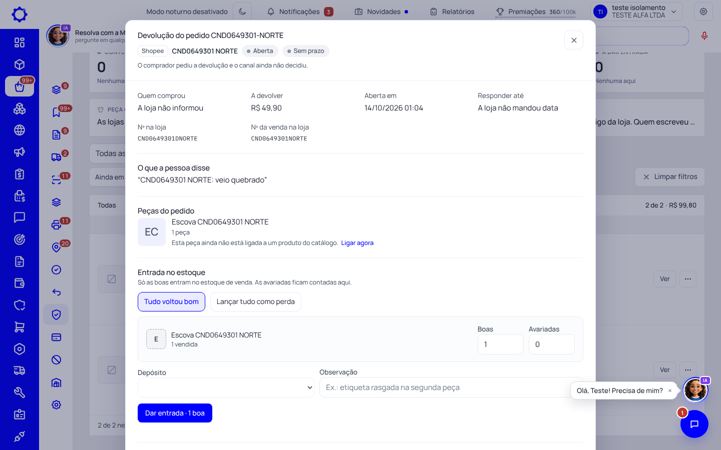Click the megaphone icon in the blue sidebar
Viewport: 721px width, 450px height.
20,152
